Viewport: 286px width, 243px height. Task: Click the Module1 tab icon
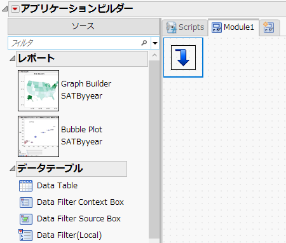coord(217,28)
